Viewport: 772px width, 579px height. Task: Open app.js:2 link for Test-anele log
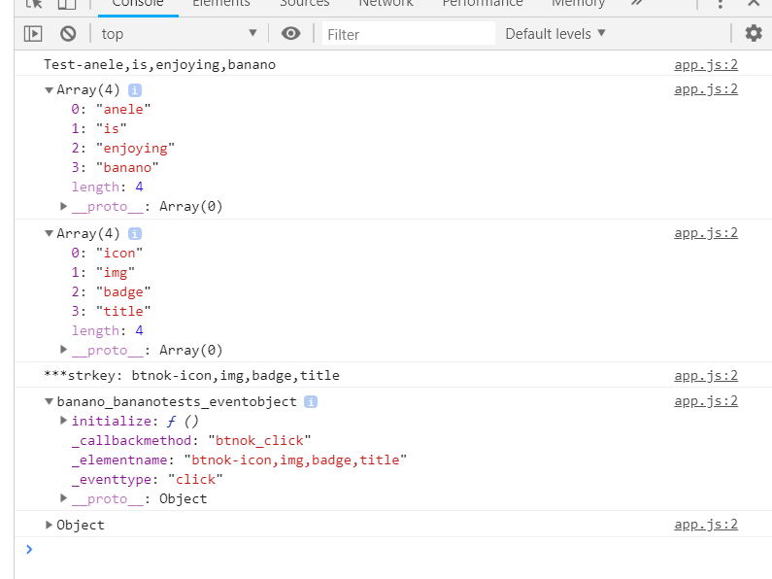coord(706,65)
